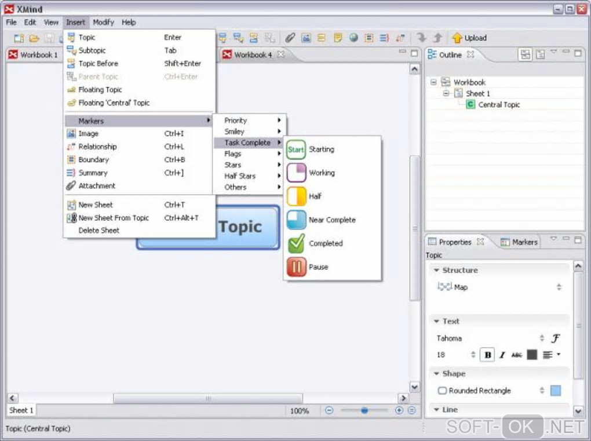Click the insert image toolbar icon
Screen dimensions: 591x441
pyautogui.click(x=306, y=38)
